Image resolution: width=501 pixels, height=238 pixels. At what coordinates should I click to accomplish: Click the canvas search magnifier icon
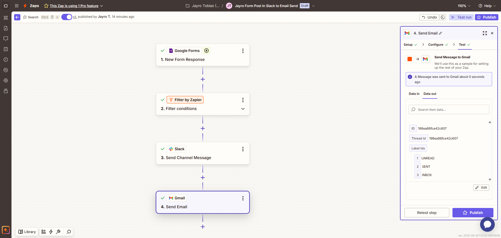tap(69, 232)
